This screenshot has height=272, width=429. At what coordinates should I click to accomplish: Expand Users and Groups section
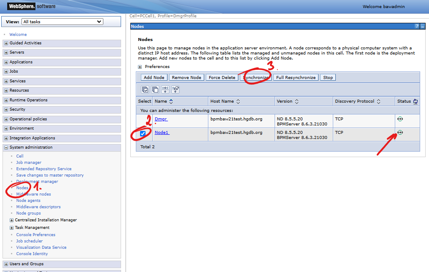(6, 264)
